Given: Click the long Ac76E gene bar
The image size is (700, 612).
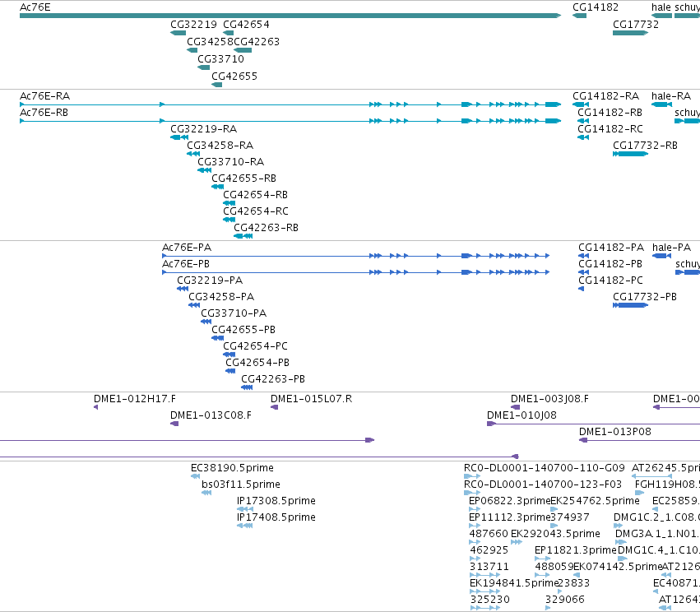Looking at the screenshot, I should (290, 16).
